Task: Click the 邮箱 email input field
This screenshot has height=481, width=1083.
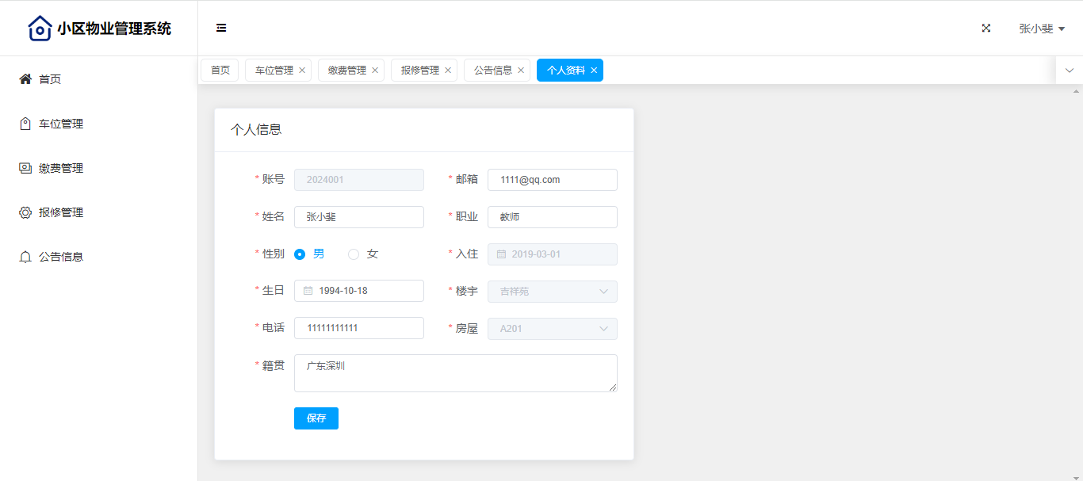Action: [x=552, y=180]
